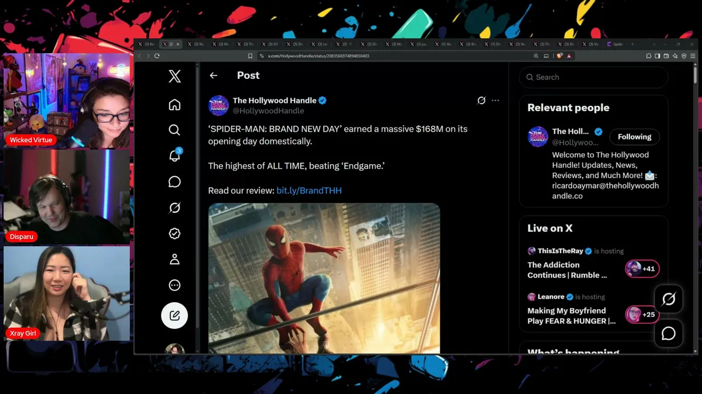Click the +41 listeners badge

tap(642, 269)
